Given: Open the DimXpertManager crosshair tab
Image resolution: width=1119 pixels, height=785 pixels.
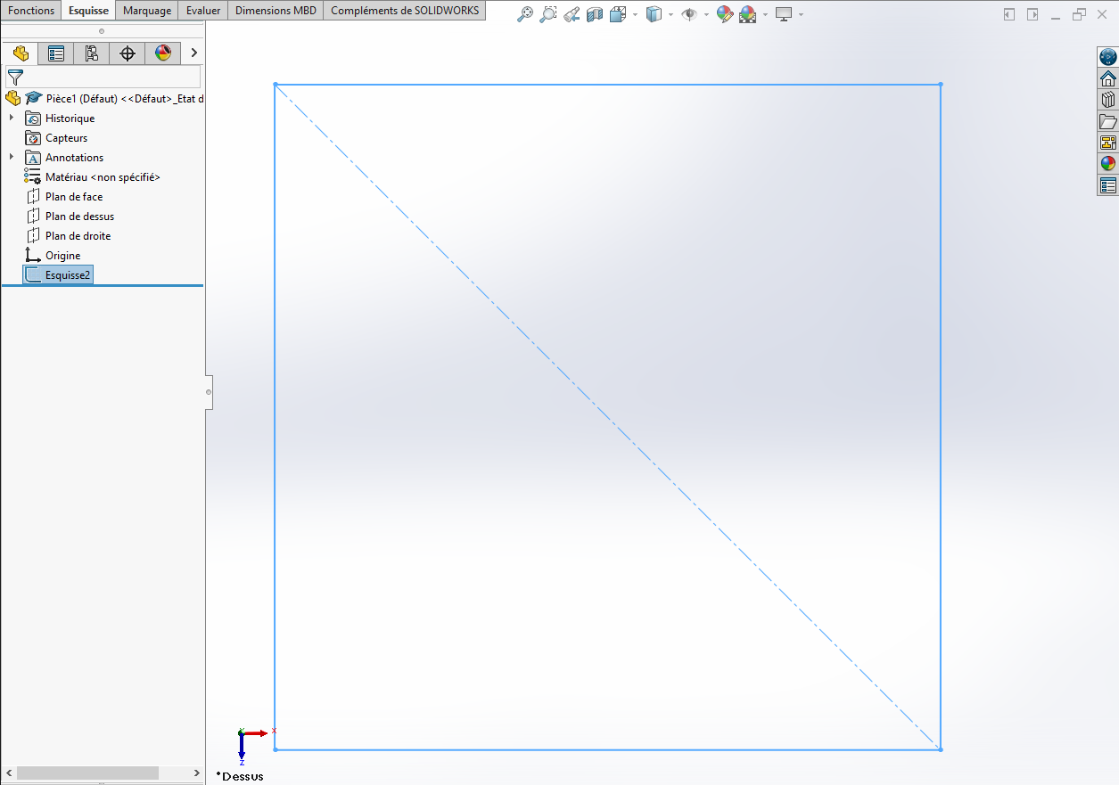Looking at the screenshot, I should click(128, 53).
